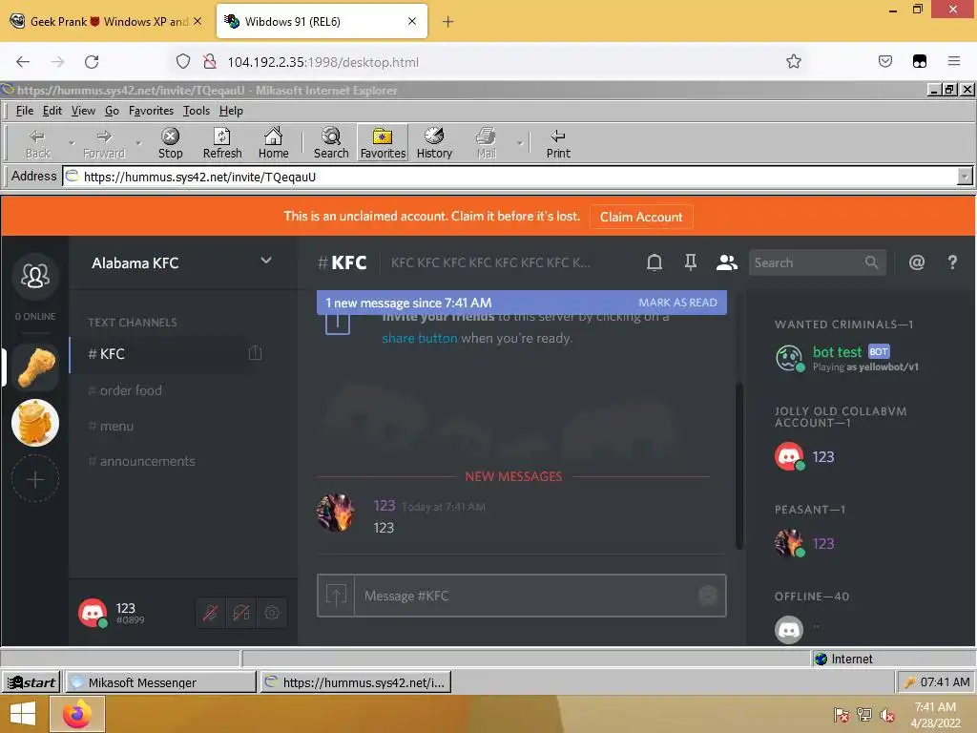
Task: Click MARK AS READ in new message banner
Action: pos(677,303)
